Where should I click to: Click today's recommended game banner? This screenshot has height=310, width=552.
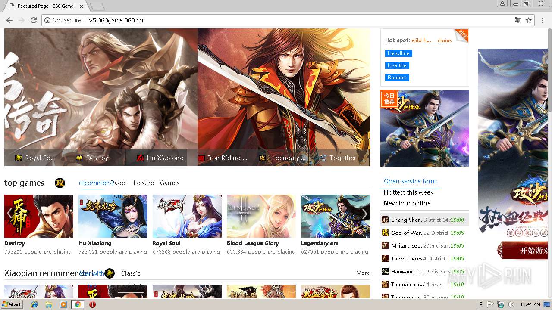[x=425, y=128]
